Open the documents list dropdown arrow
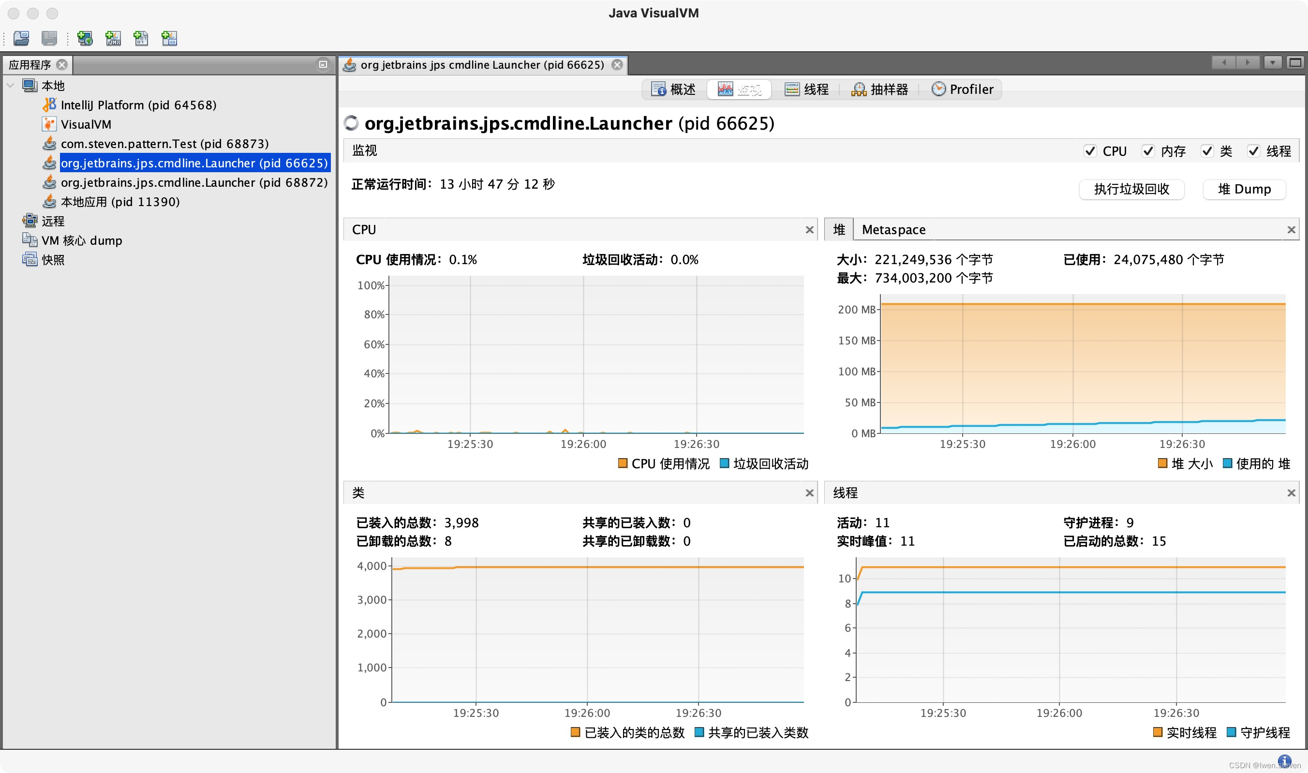1308x773 pixels. point(1273,62)
